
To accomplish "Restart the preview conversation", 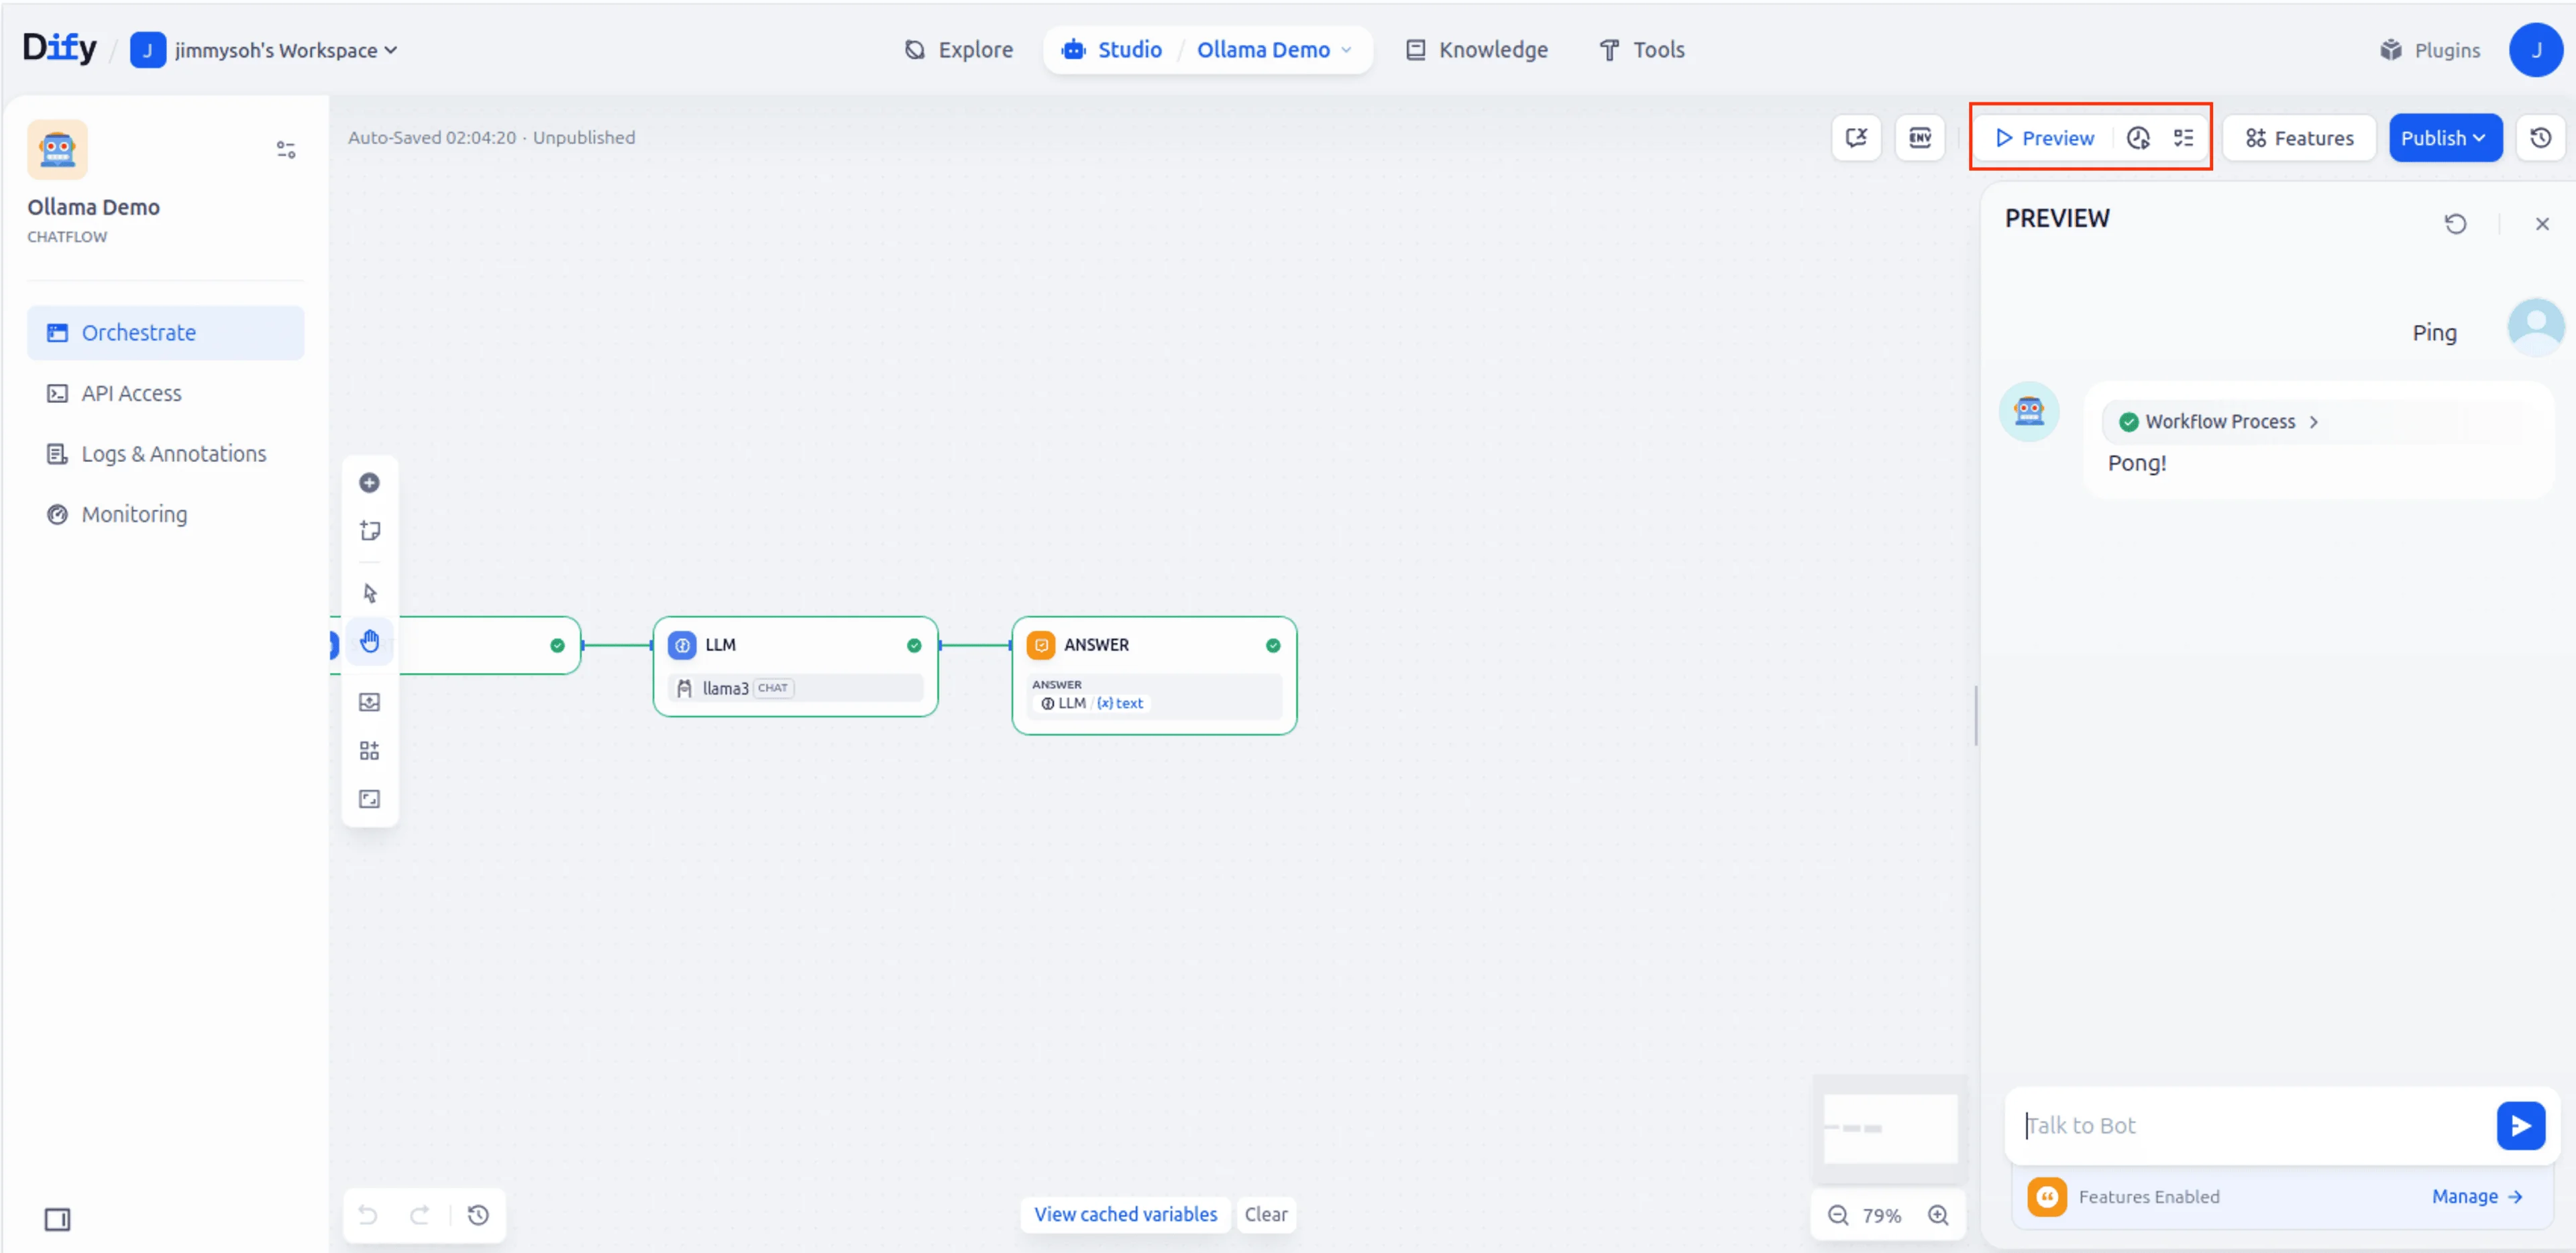I will pos(2455,224).
